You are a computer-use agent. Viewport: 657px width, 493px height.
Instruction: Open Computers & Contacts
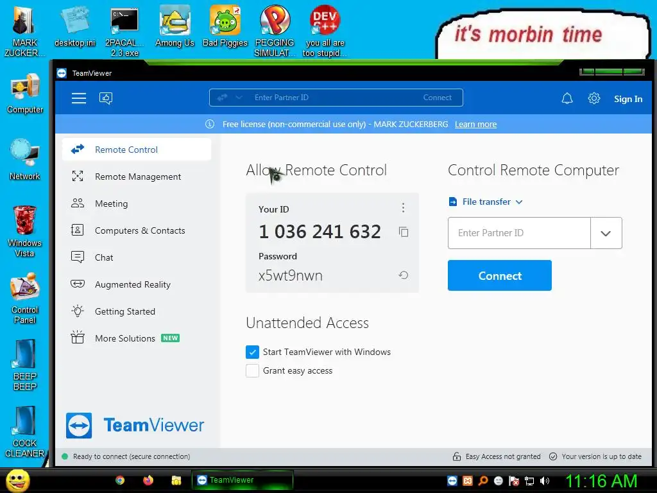[137, 230]
